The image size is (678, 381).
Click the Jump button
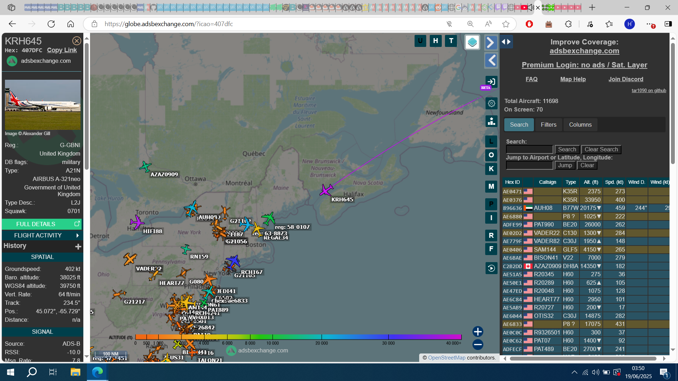tap(565, 165)
